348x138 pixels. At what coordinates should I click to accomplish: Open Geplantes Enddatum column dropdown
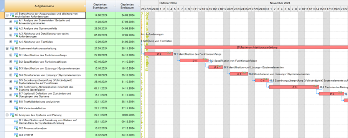(x=139, y=6)
